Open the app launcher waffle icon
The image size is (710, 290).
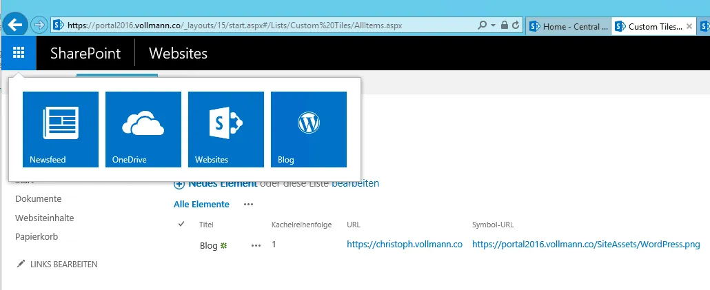(x=19, y=53)
